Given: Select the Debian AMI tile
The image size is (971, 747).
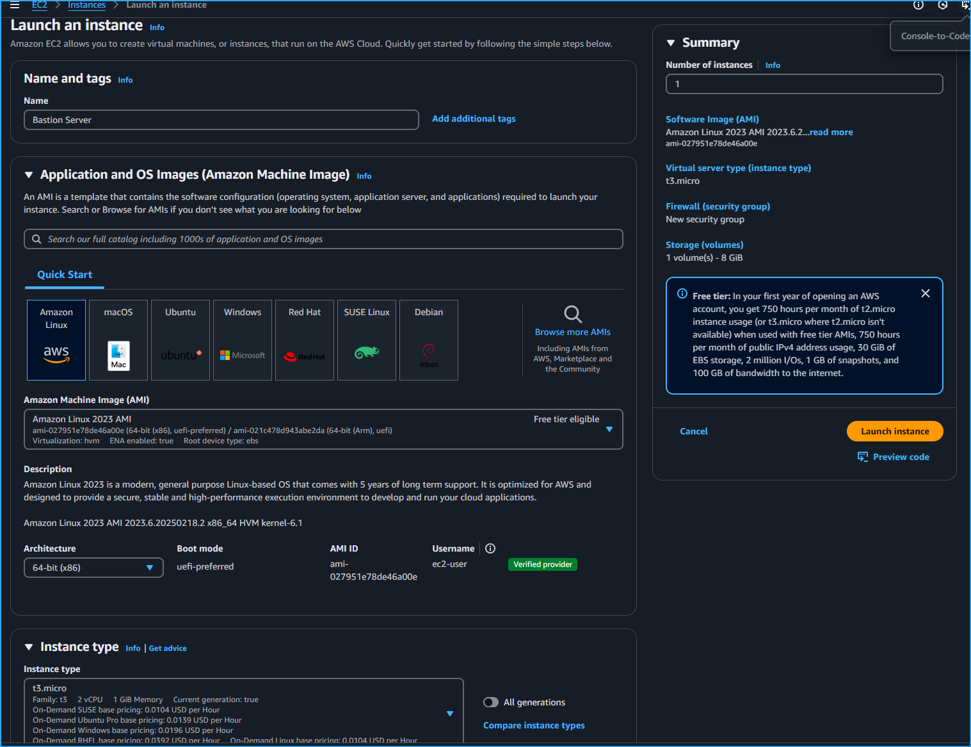Looking at the screenshot, I should pos(428,340).
